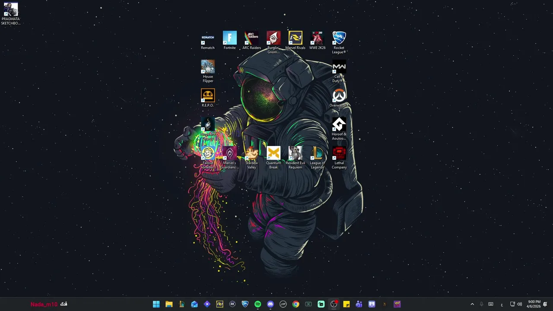Click the Nada_m10 text on the taskbar
Image resolution: width=553 pixels, height=311 pixels.
pyautogui.click(x=44, y=304)
